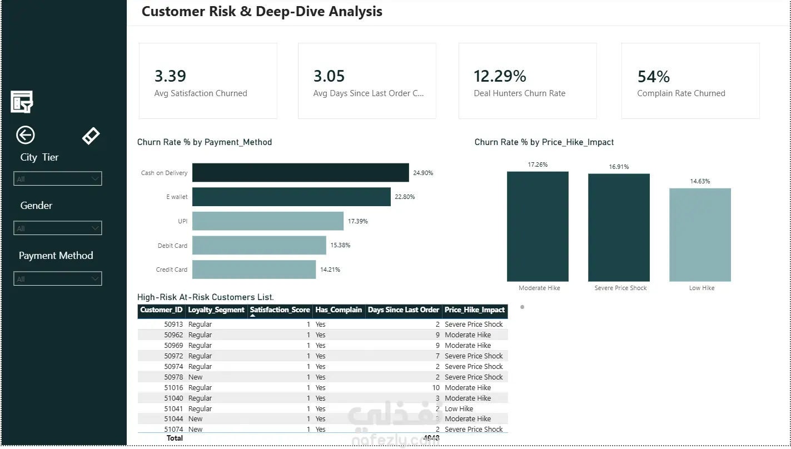Sort table by Customer_ID column header
Viewport: 791px width, 449px height.
[x=161, y=310]
